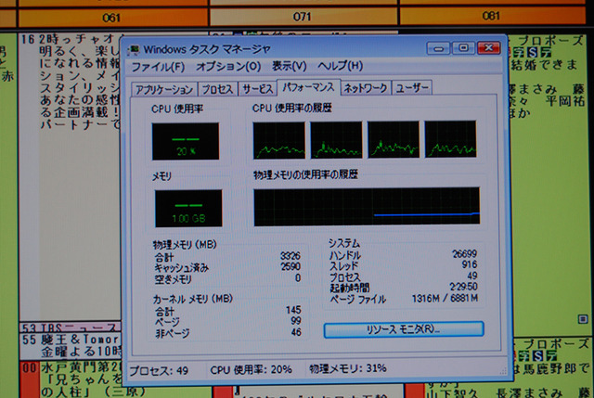Viewport: 594px width, 398px height.
Task: Maximize the Task Manager window
Action: [463, 48]
